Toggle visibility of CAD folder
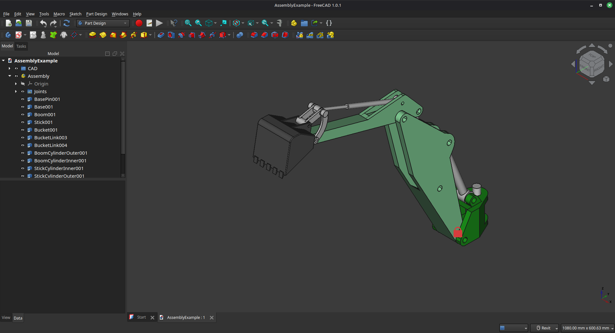The width and height of the screenshot is (615, 333). (16, 69)
